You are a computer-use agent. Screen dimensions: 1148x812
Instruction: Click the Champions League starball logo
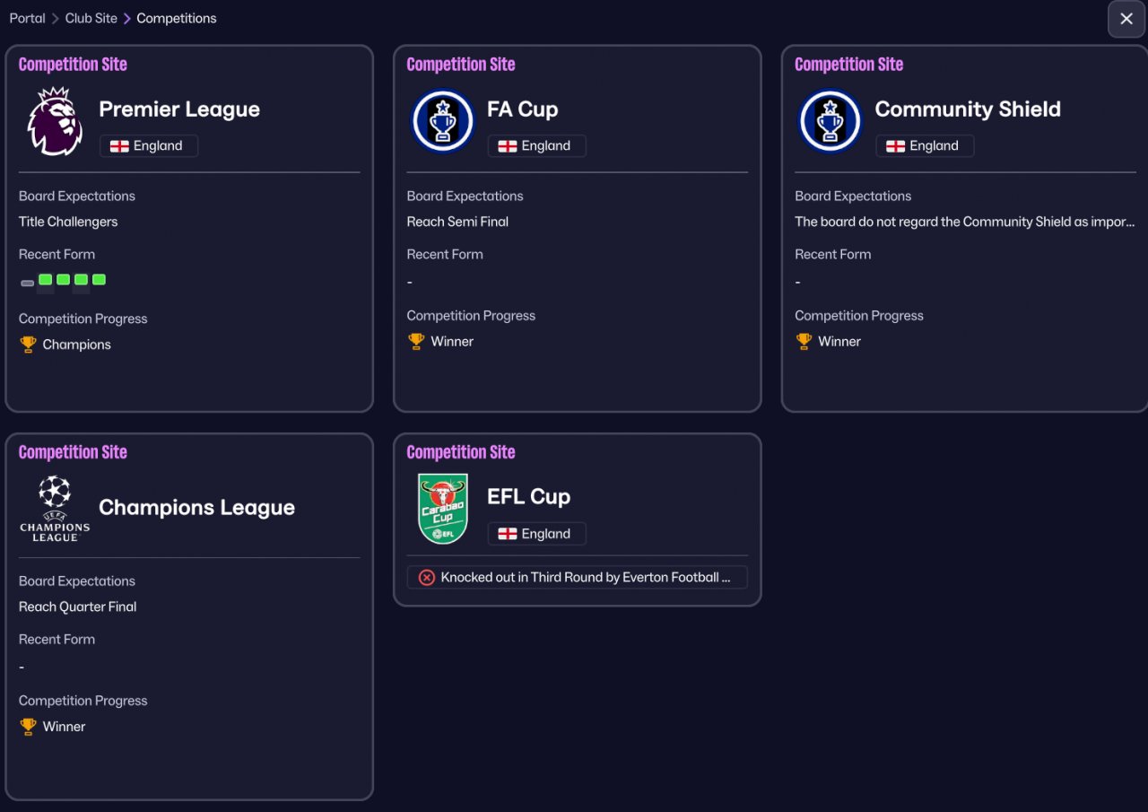(55, 508)
